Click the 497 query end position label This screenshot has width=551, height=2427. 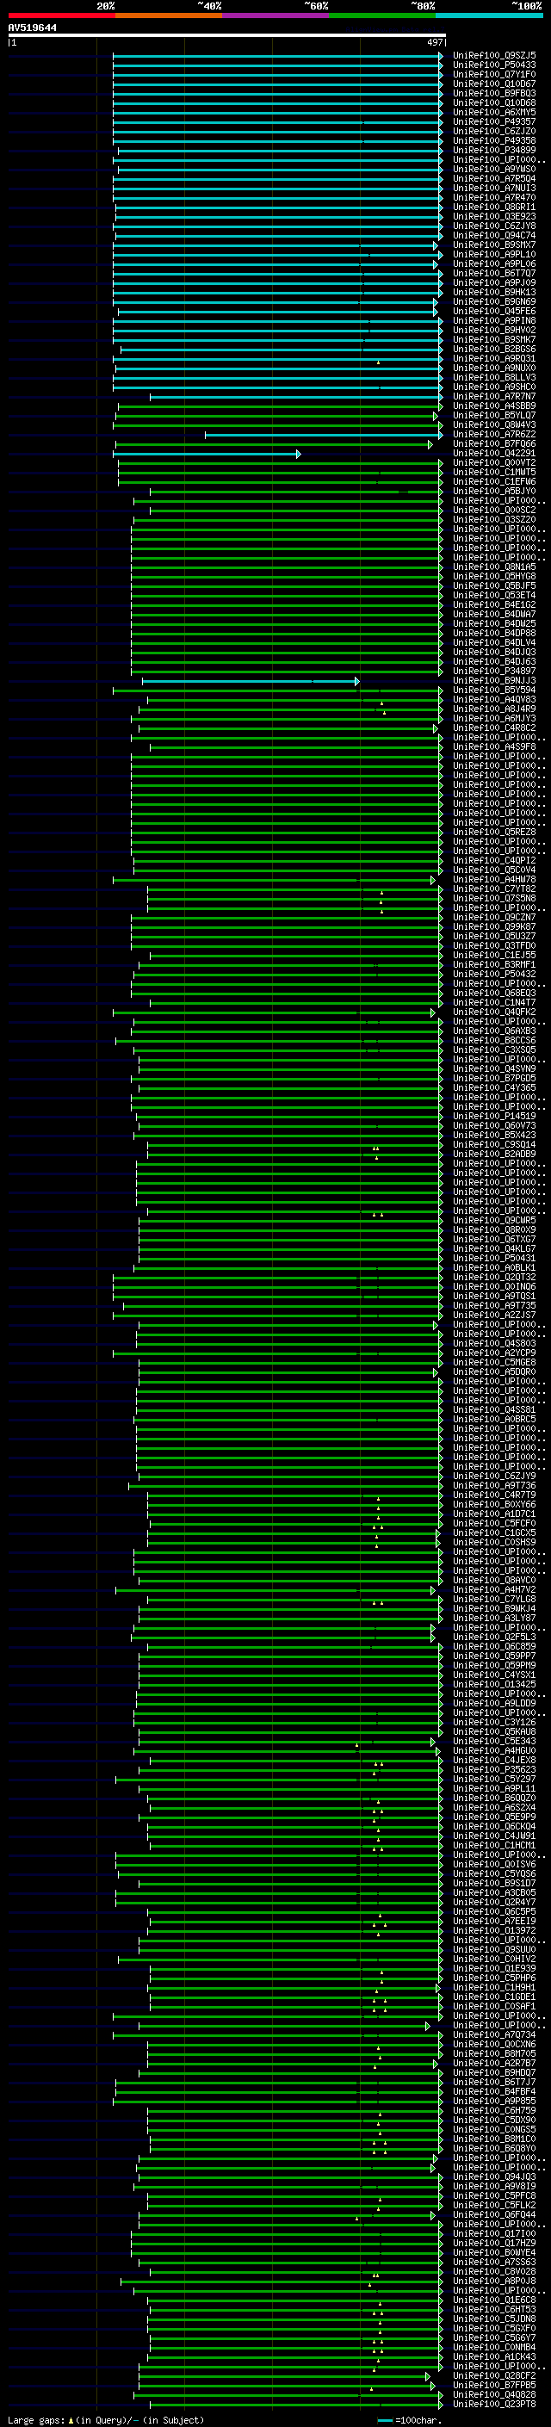[x=435, y=42]
